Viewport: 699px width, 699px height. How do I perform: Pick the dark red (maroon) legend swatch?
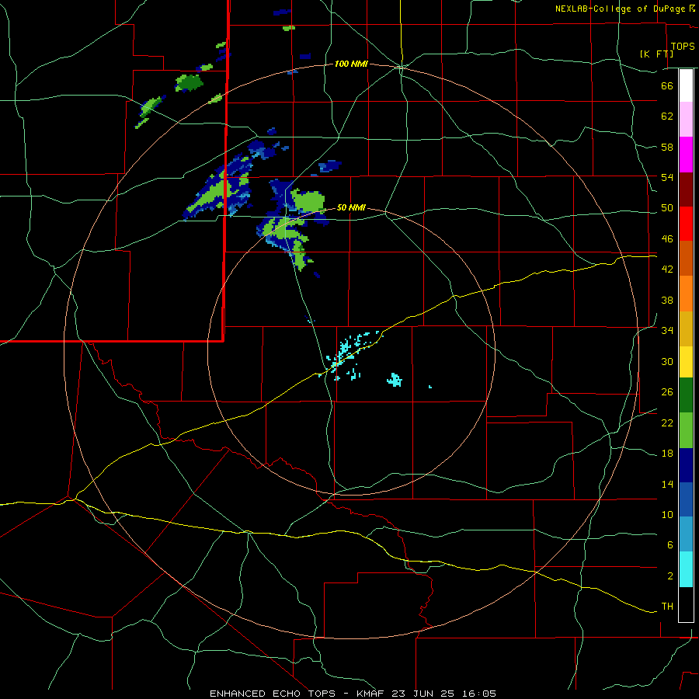[x=686, y=189]
